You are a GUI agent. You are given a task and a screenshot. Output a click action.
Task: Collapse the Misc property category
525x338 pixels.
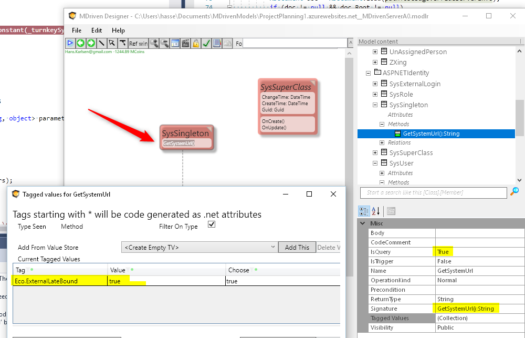click(363, 223)
